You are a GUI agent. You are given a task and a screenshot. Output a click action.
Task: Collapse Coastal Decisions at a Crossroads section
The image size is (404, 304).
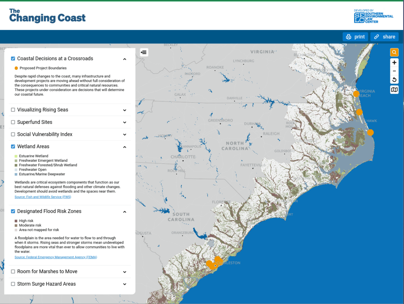pos(125,59)
